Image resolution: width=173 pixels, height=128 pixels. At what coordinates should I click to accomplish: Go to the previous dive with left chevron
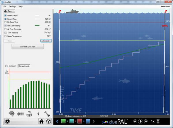[x=57, y=121]
